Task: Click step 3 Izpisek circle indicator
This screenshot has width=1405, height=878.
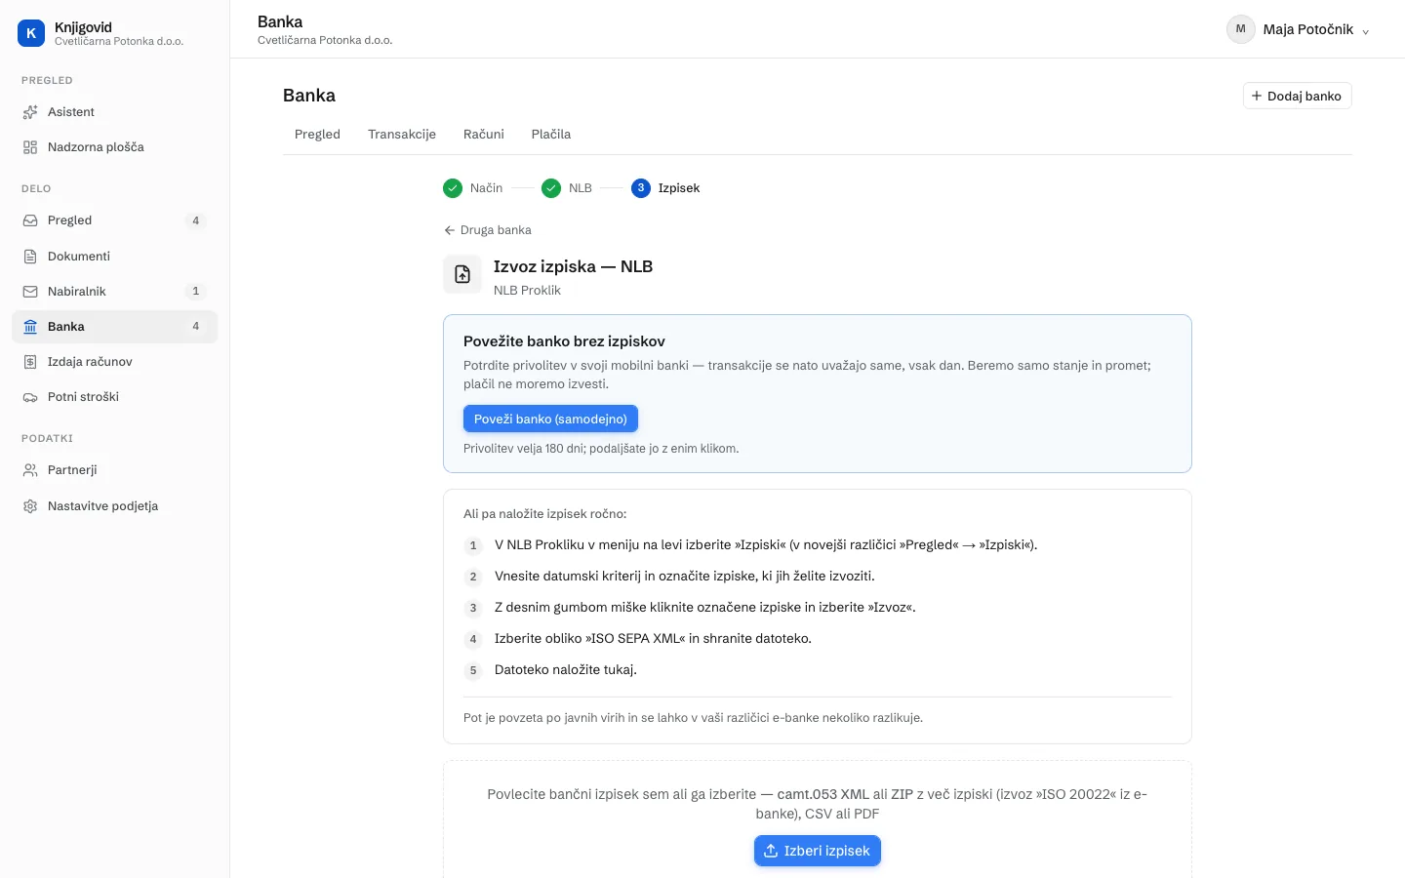Action: tap(641, 188)
